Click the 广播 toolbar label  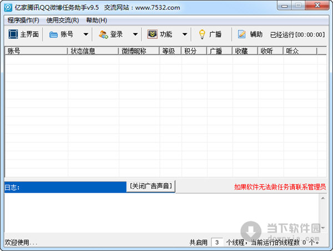click(x=215, y=34)
